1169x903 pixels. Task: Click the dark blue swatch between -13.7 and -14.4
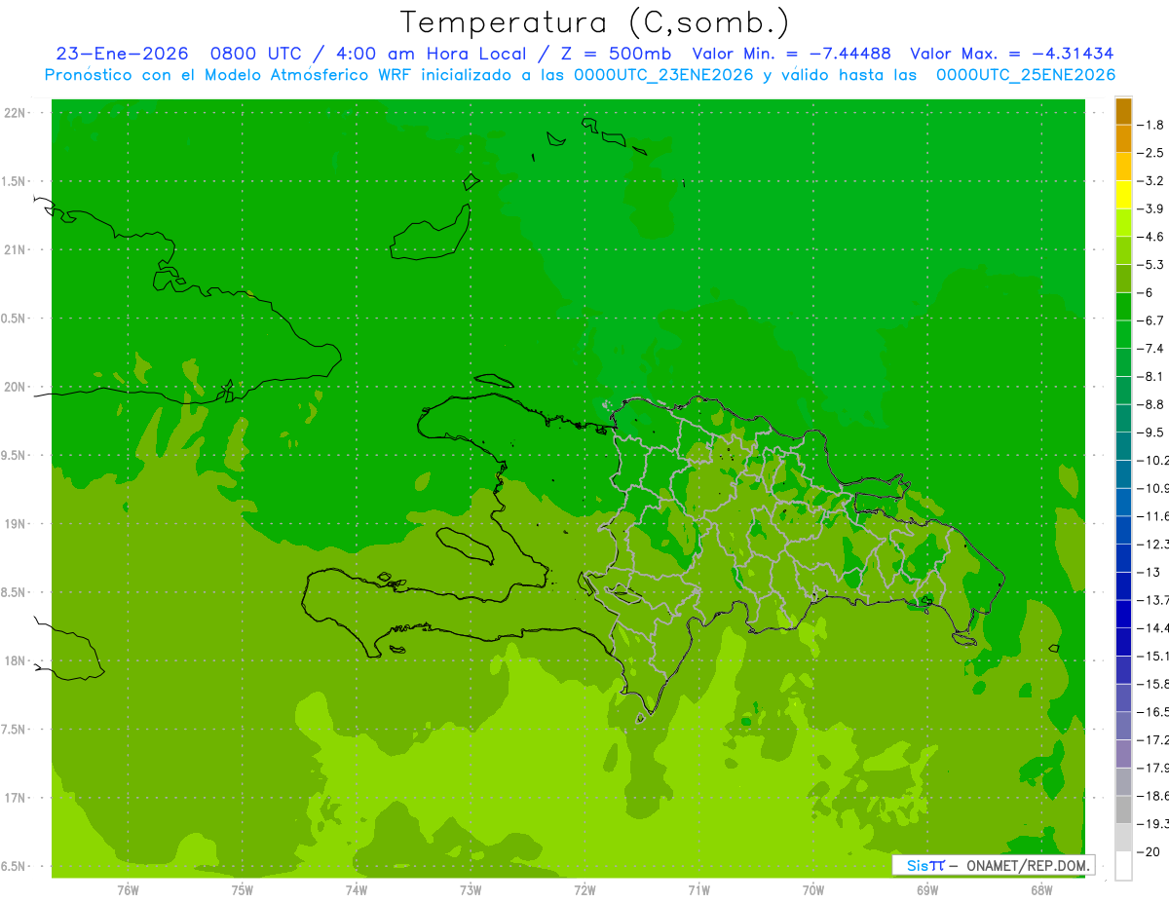(1123, 614)
